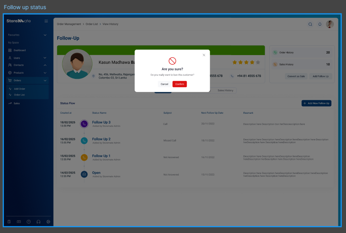The image size is (346, 233).
Task: Expand the Users menu chevron
Action: click(45, 58)
